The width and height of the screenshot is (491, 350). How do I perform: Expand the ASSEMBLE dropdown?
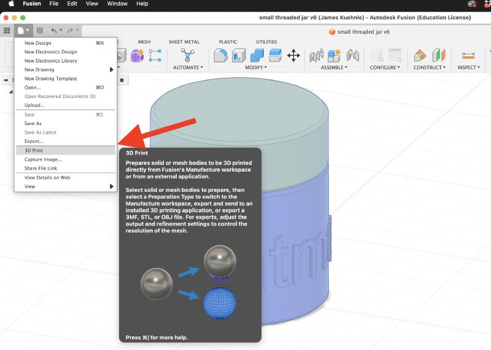pyautogui.click(x=334, y=67)
